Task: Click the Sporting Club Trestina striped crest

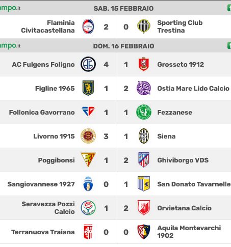Action: [144, 26]
